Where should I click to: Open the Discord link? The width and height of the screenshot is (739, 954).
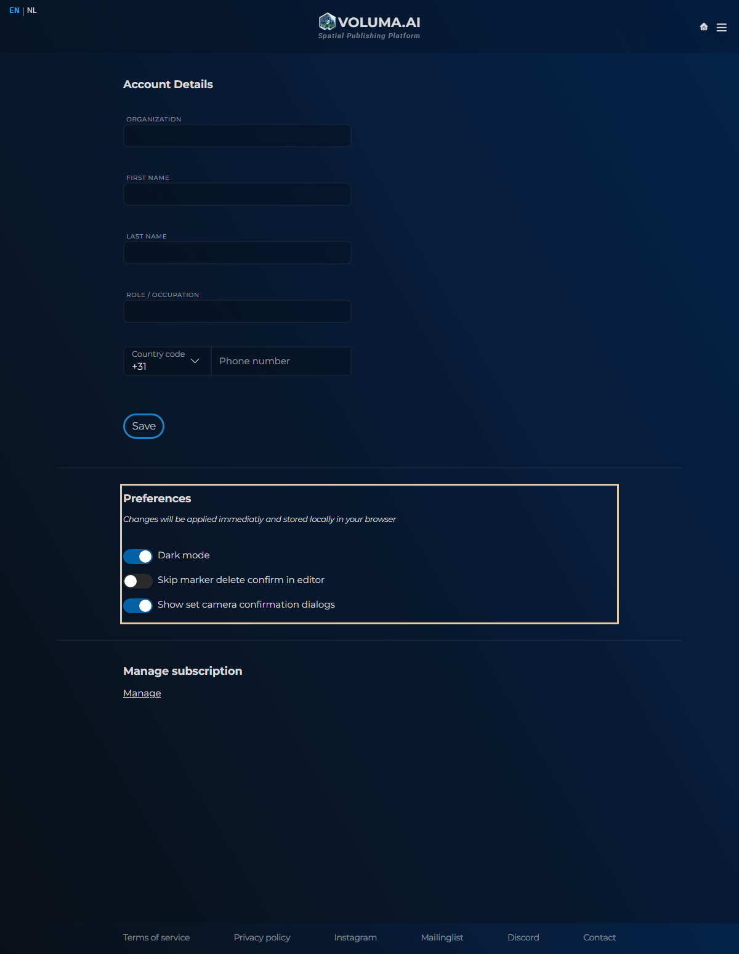(523, 937)
